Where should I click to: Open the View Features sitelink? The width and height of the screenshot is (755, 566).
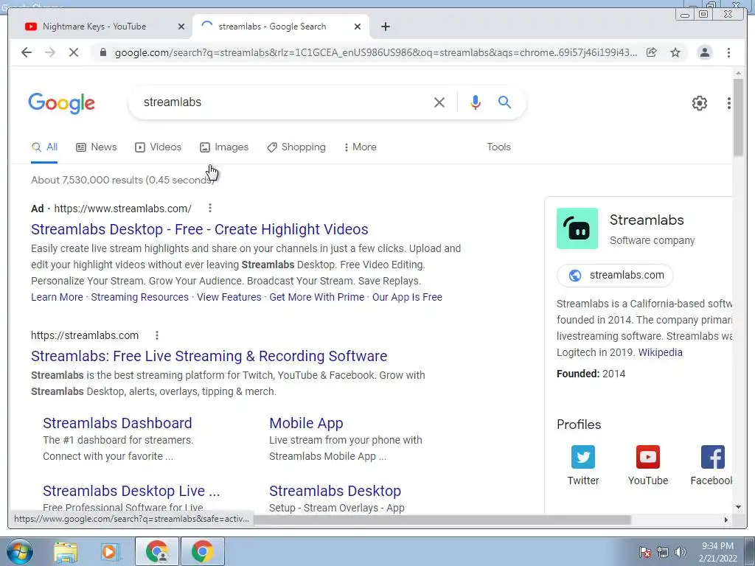point(229,298)
